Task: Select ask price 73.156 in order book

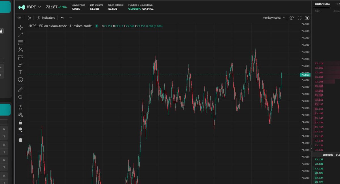Action: click(x=319, y=100)
